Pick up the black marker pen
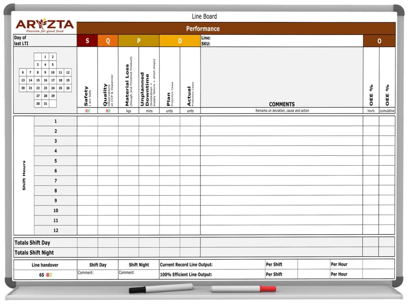 pos(161,288)
